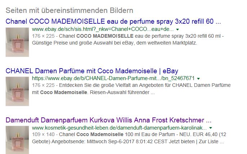Click the bold COCO MADEMOISELLE text in first snippet
The height and width of the screenshot is (154, 247).
(x=105, y=36)
